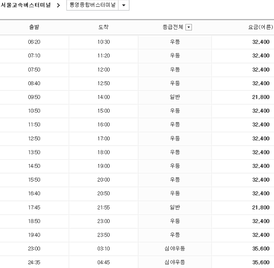Click 우등 grade in the 06:20 row
The image size is (274, 268).
(x=175, y=42)
